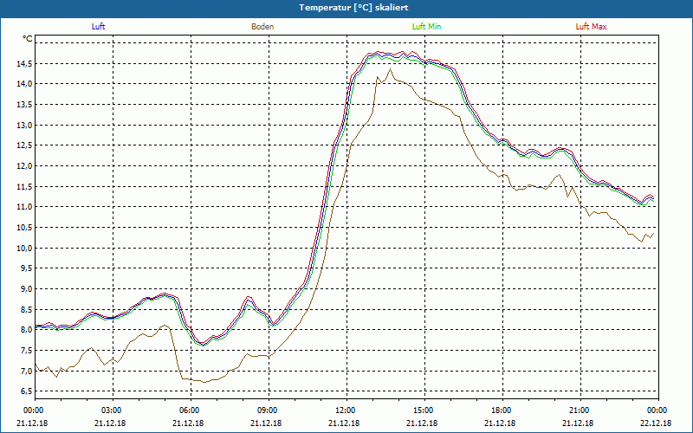Image resolution: width=693 pixels, height=433 pixels.
Task: Click the '11,5' y-axis value
Action: [x=24, y=186]
